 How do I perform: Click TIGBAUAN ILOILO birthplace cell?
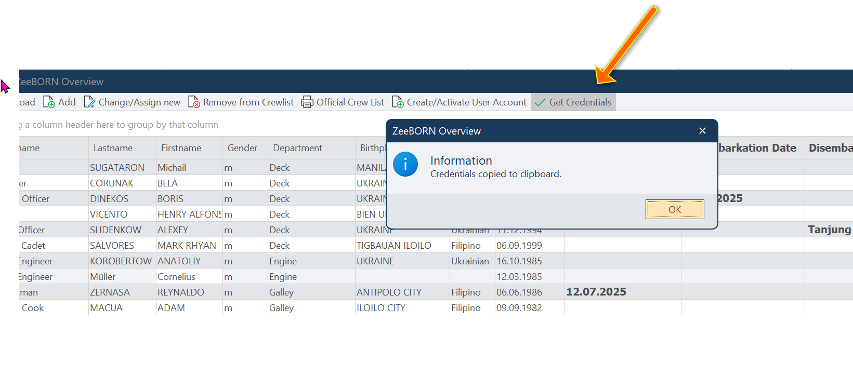(402, 246)
